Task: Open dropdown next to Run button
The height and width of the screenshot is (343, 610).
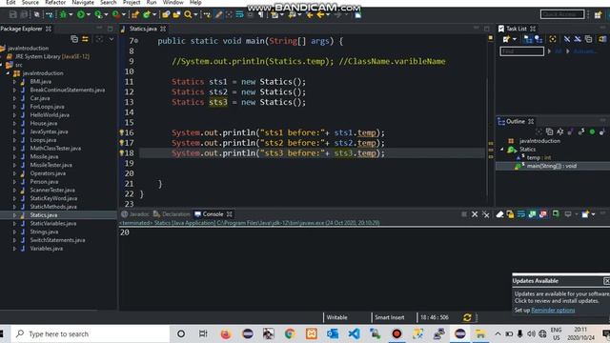Action: [89, 15]
